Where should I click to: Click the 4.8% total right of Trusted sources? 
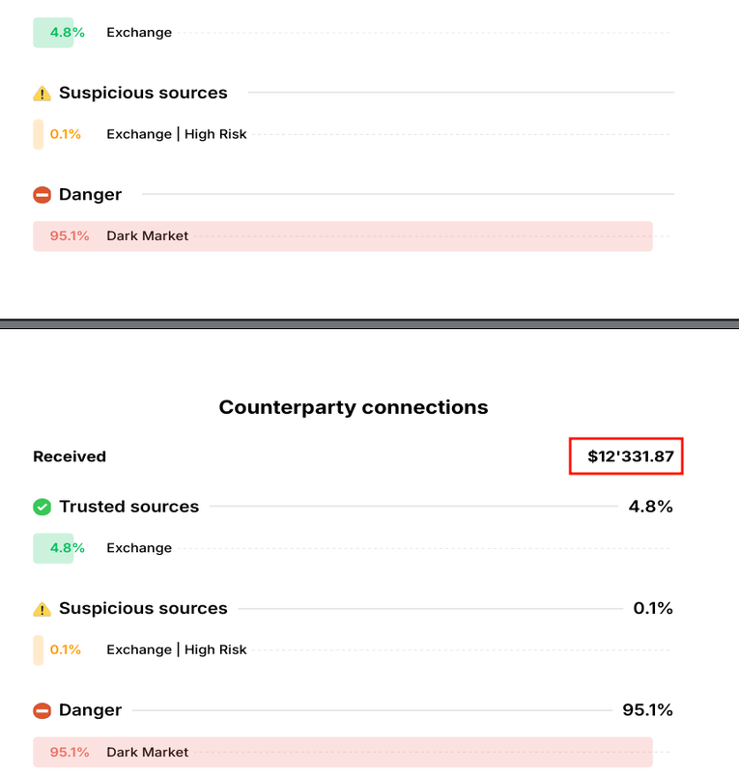click(x=650, y=507)
